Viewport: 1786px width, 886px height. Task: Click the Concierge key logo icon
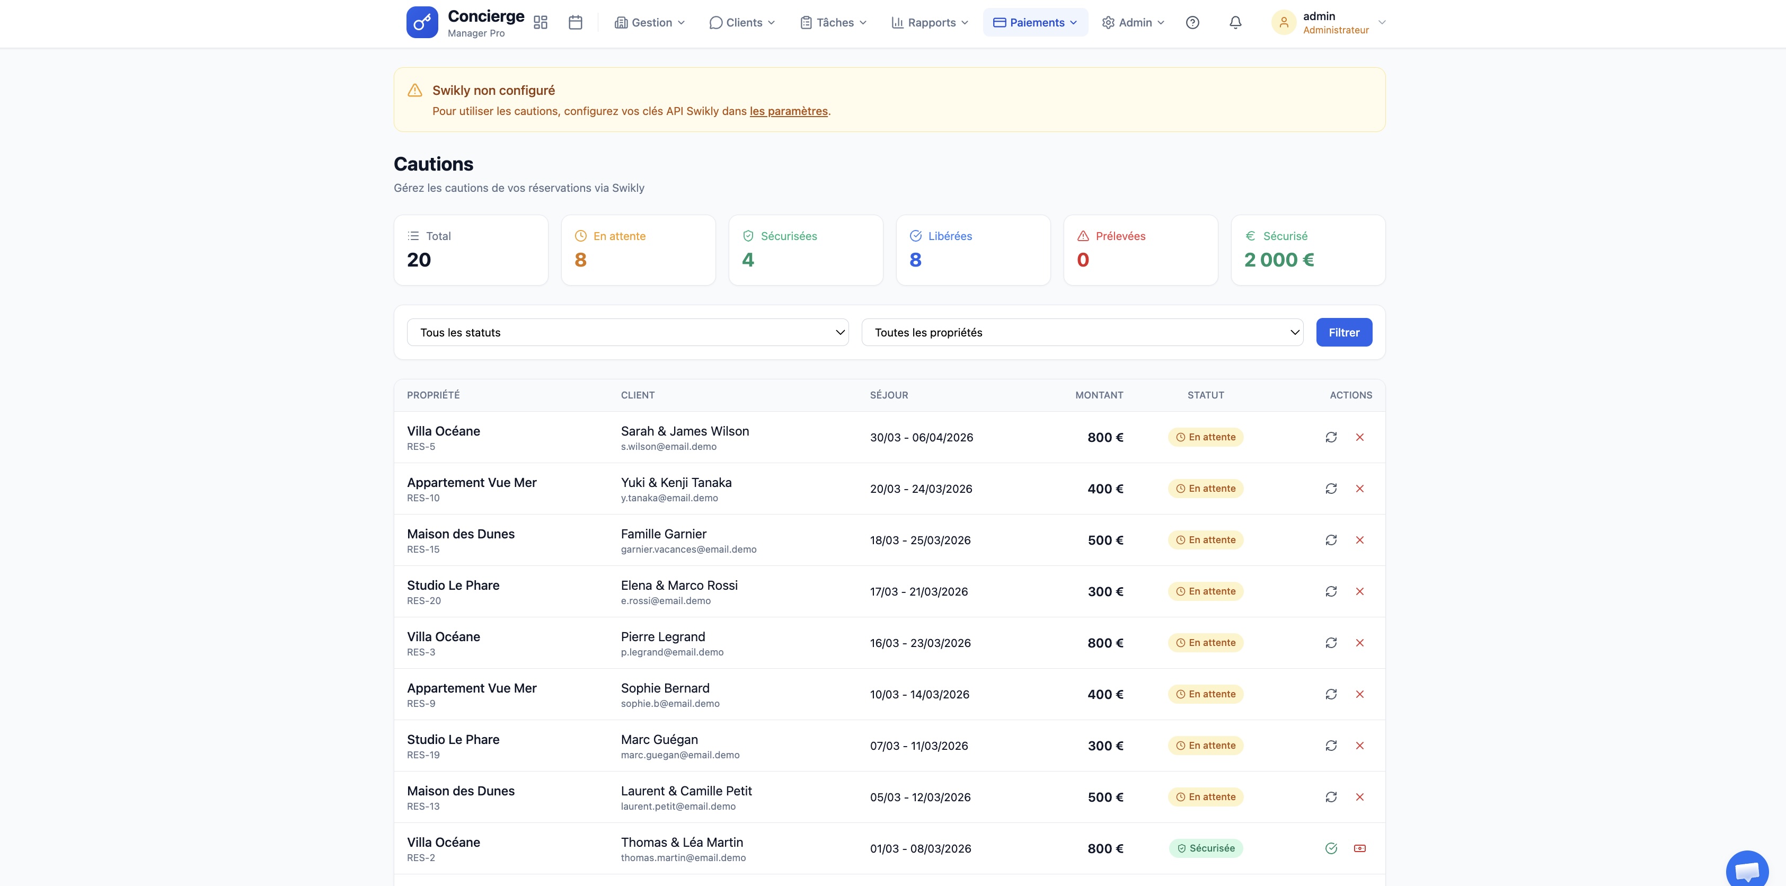tap(421, 22)
